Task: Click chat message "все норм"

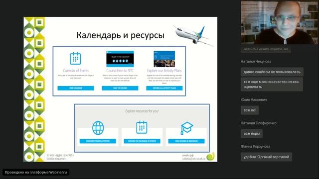Action: point(252,134)
